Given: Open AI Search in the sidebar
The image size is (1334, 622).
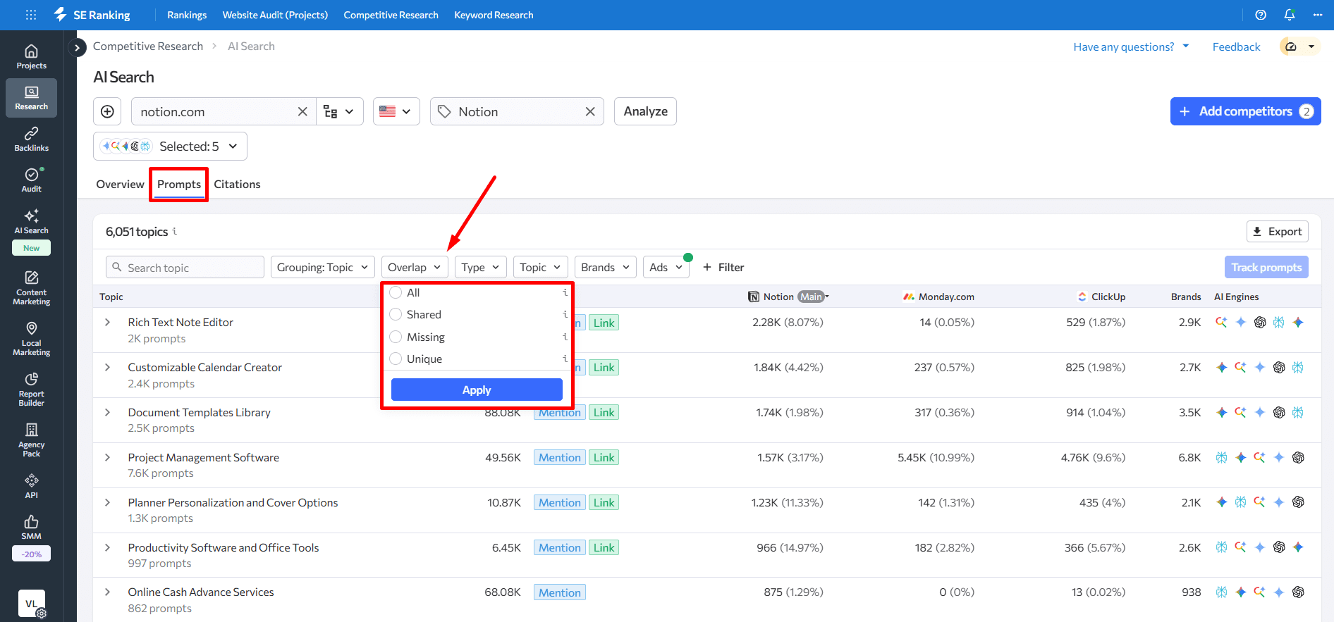Looking at the screenshot, I should [31, 221].
